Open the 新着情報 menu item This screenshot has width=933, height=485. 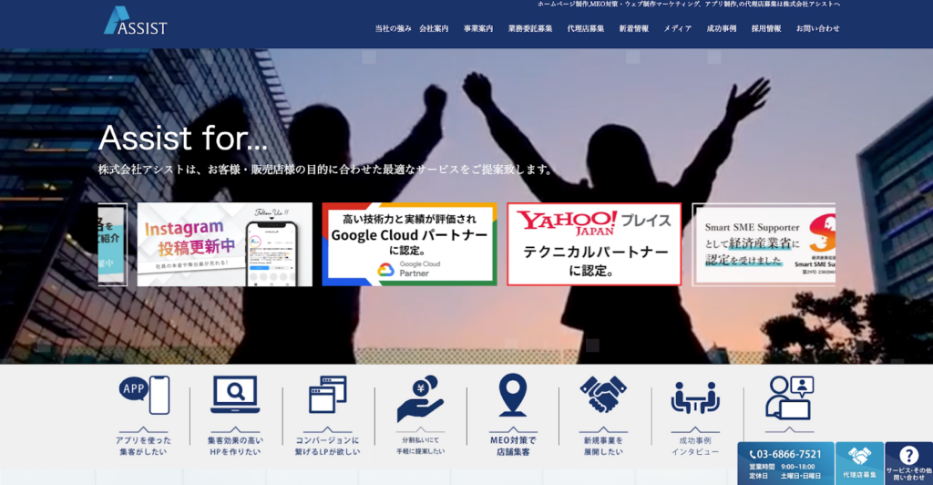pos(634,28)
